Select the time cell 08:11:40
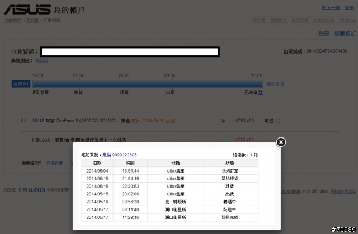 pos(130,209)
